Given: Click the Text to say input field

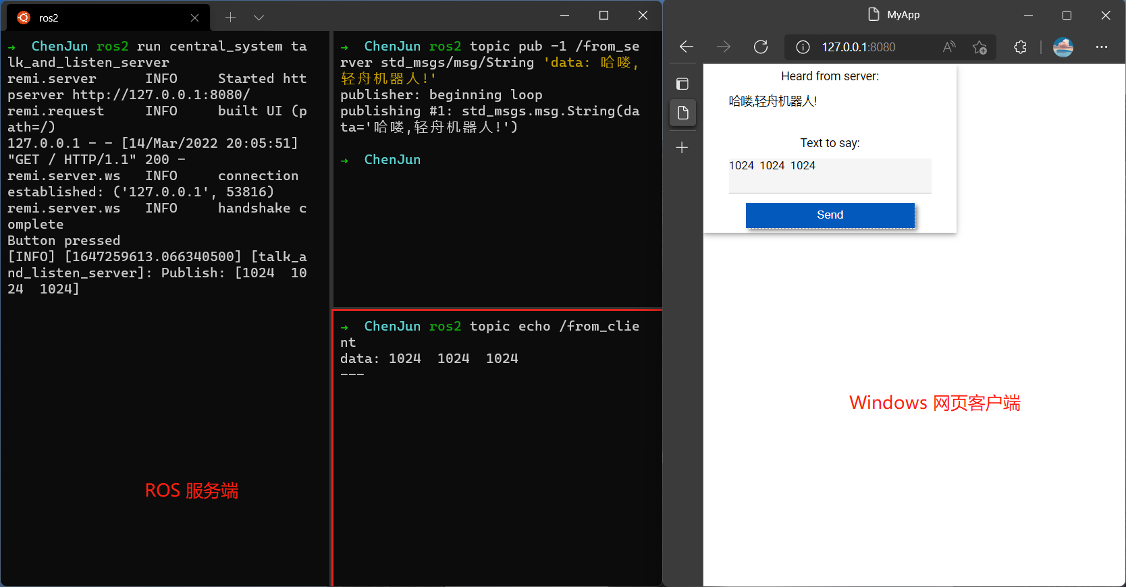Looking at the screenshot, I should (x=830, y=175).
